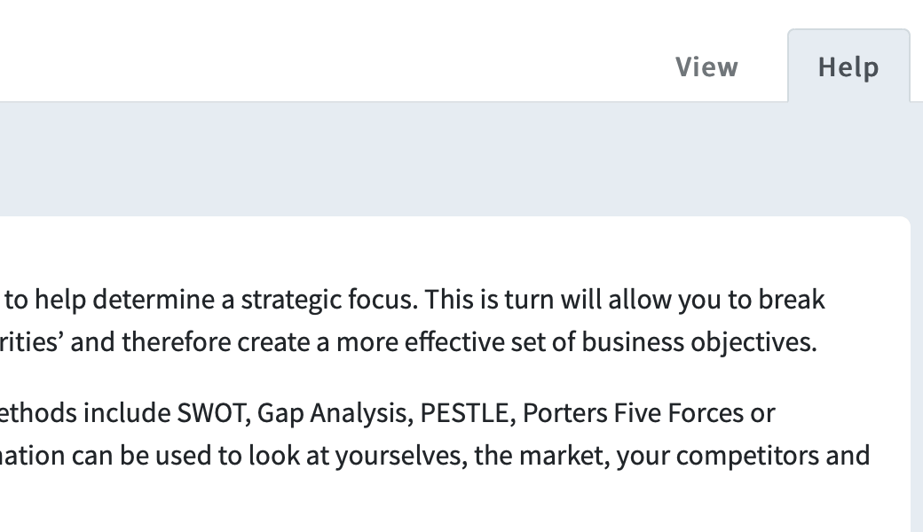Click the grey band below the tabs
The image size is (923, 532).
[x=455, y=160]
